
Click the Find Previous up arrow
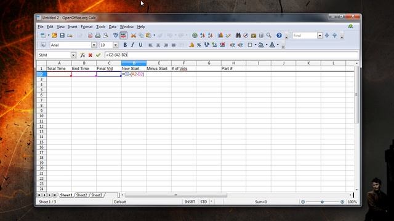[x=334, y=36]
